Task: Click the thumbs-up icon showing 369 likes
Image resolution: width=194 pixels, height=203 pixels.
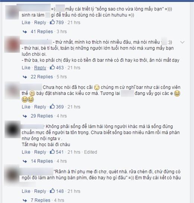Action: [52, 106]
